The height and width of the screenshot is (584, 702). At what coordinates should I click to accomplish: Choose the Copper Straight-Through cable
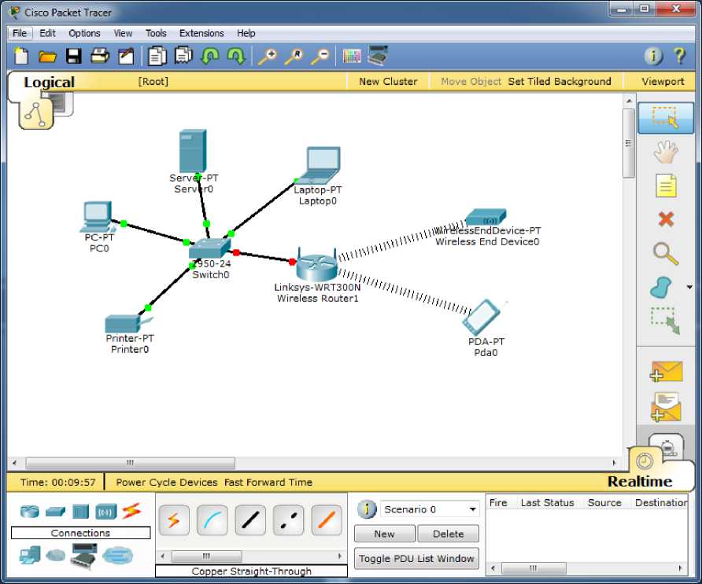[250, 520]
